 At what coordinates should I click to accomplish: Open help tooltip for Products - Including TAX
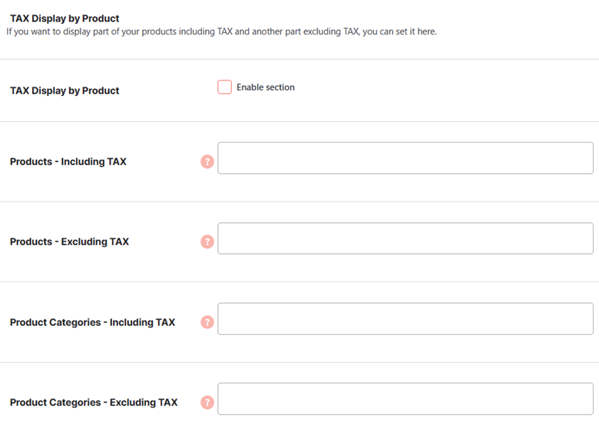207,162
